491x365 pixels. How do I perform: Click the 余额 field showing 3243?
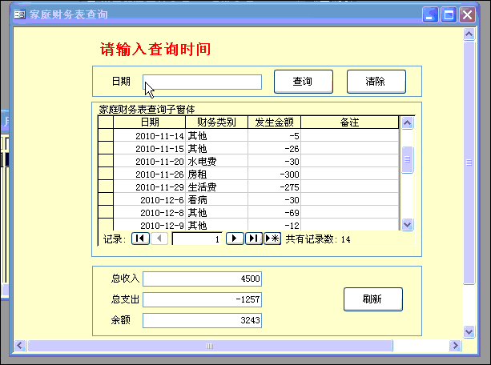click(203, 320)
